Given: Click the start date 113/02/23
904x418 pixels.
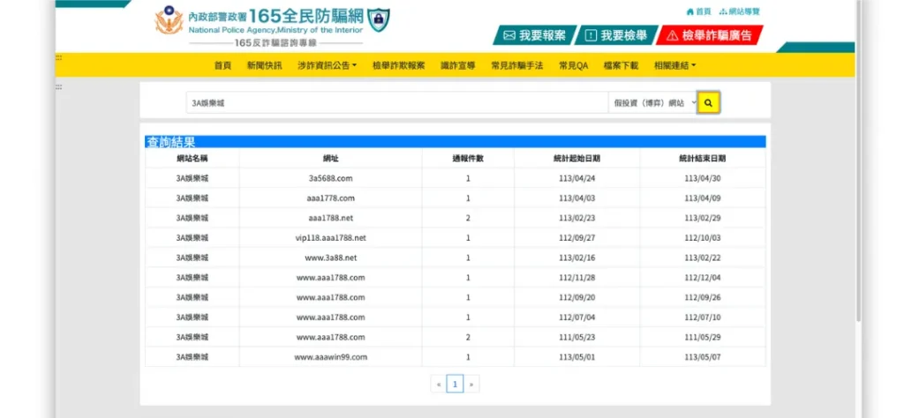Looking at the screenshot, I should [x=576, y=218].
